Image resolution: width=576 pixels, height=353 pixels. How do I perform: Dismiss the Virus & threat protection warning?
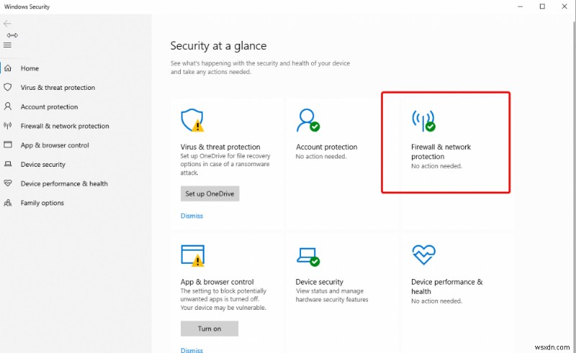[192, 216]
